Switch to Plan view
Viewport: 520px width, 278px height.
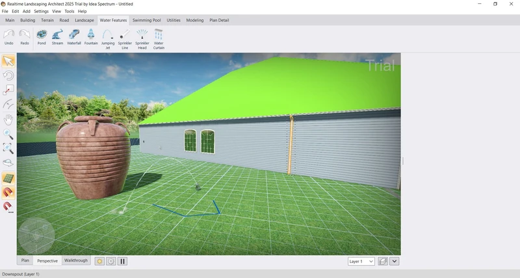(x=25, y=260)
